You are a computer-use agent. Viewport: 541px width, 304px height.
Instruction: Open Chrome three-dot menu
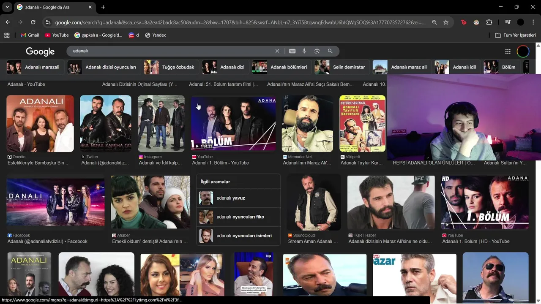click(x=533, y=22)
